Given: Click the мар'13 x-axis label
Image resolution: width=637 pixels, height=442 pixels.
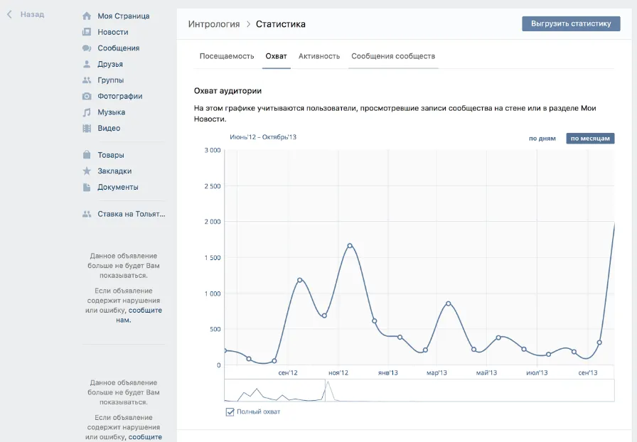Looking at the screenshot, I should 437,372.
